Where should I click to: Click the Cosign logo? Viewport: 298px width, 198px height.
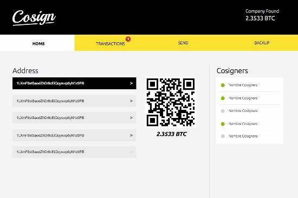(34, 18)
